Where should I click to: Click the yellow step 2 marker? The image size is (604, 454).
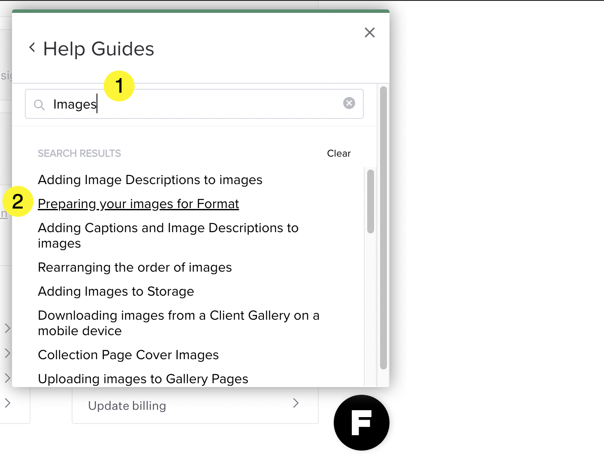click(x=18, y=201)
